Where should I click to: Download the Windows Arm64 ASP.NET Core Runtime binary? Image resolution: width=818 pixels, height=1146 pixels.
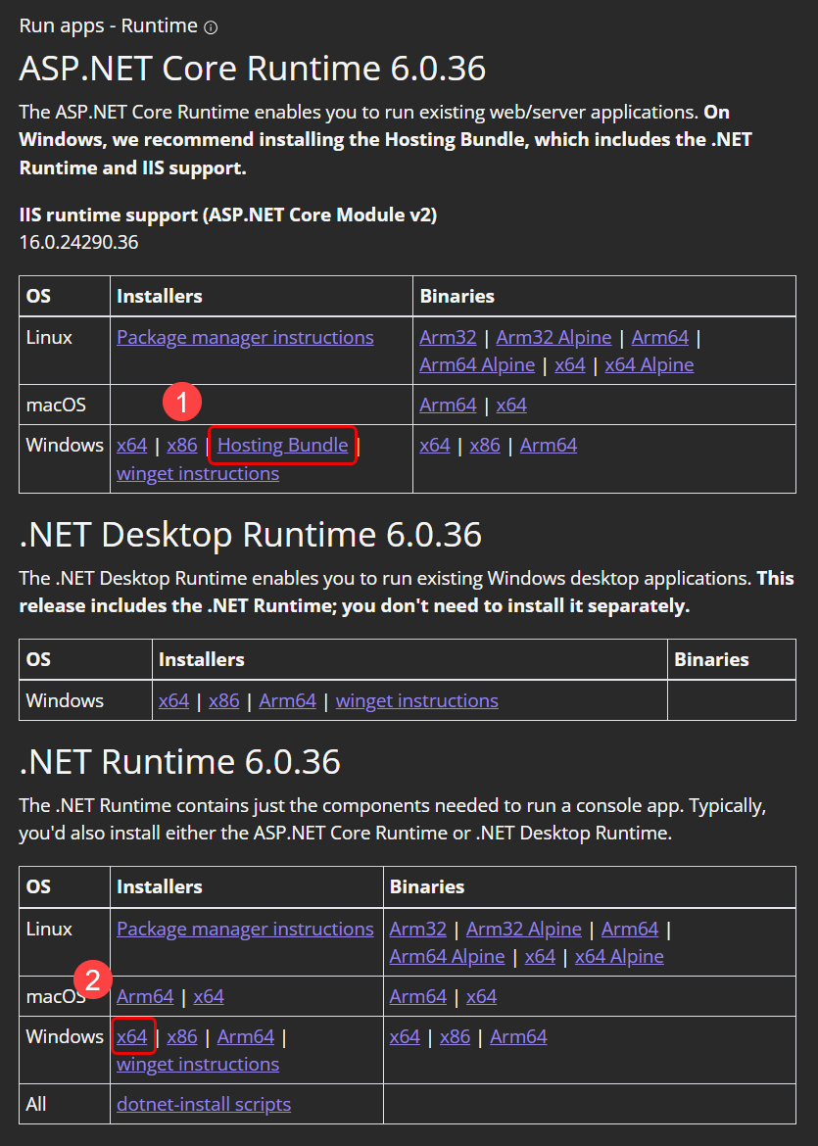tap(548, 445)
